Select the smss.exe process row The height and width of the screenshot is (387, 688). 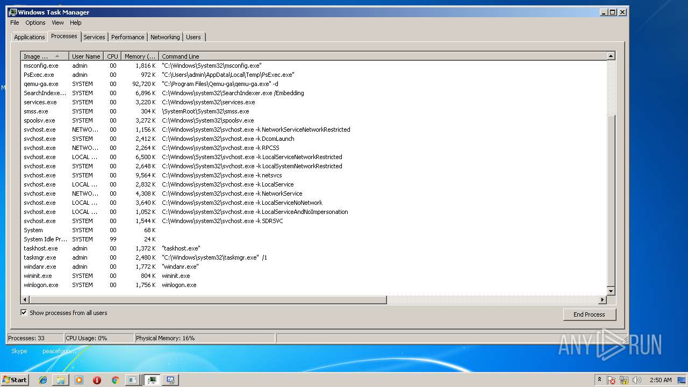[313, 111]
